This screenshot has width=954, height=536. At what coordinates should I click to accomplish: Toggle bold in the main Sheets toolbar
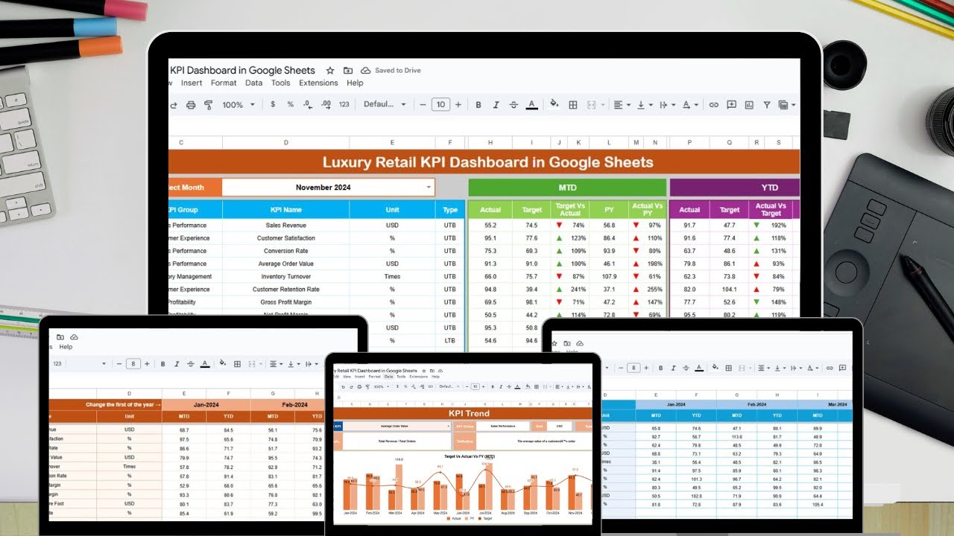[478, 105]
